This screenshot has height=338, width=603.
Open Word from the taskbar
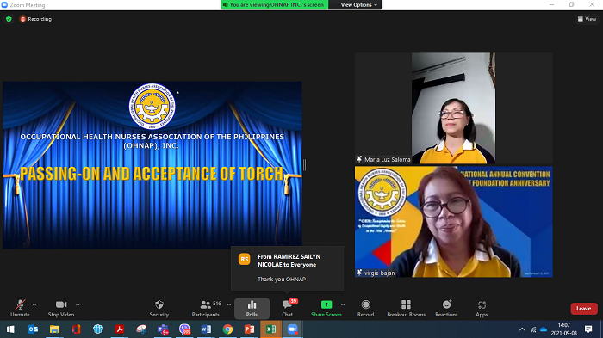(x=206, y=329)
